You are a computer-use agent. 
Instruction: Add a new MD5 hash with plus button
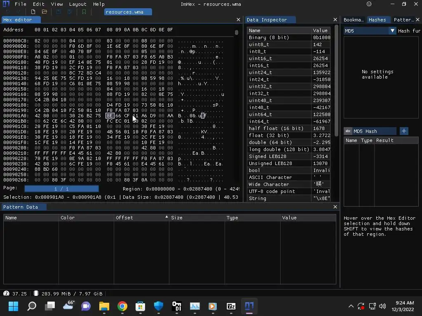(404, 131)
